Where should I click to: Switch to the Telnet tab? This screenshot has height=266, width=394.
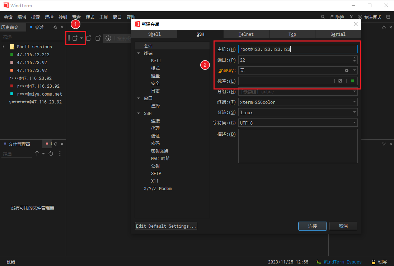(x=246, y=34)
